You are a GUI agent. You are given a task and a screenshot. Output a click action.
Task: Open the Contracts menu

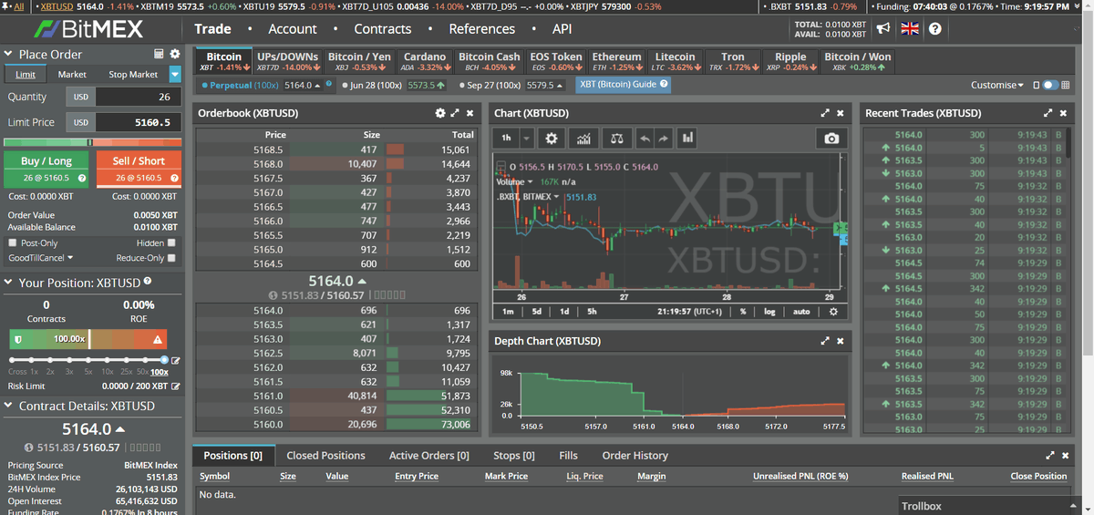[x=383, y=28]
